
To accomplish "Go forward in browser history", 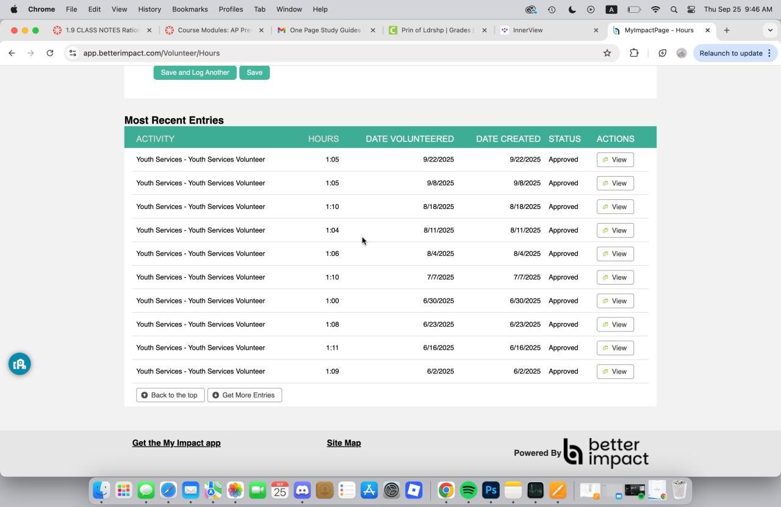I will pyautogui.click(x=31, y=53).
